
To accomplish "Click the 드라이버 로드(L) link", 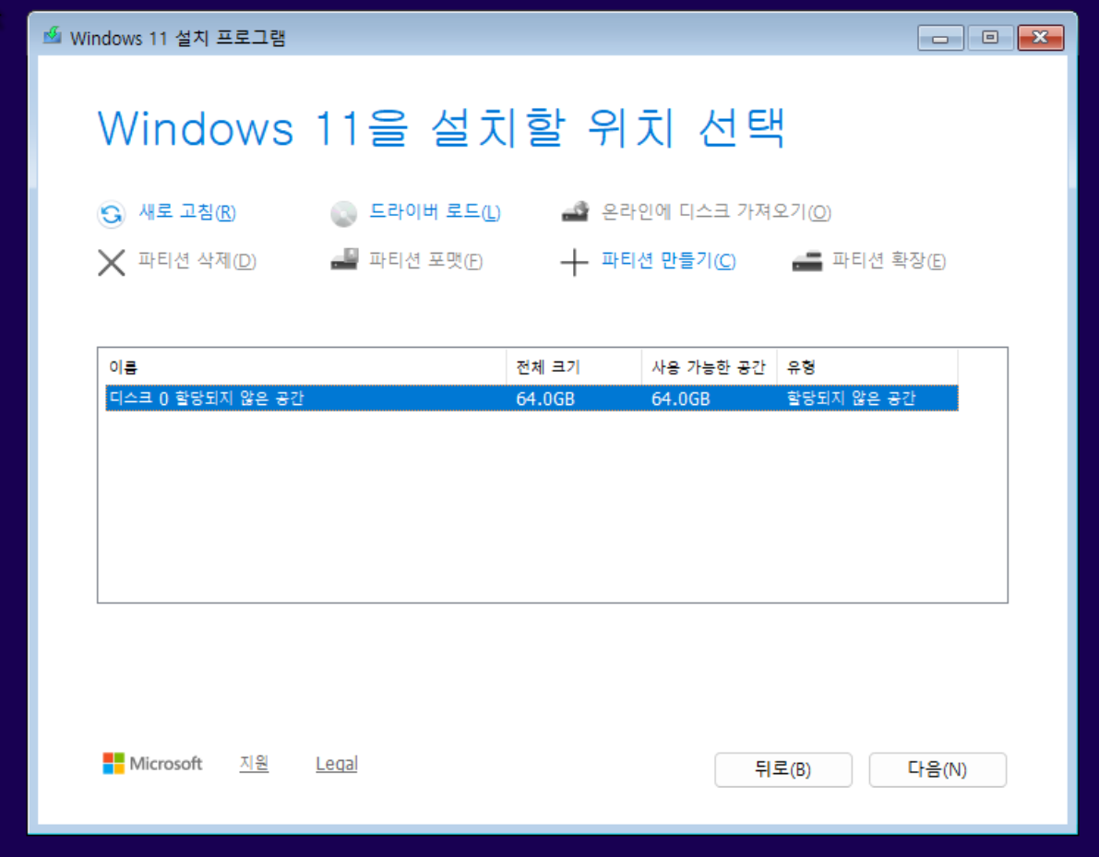I will click(x=436, y=212).
